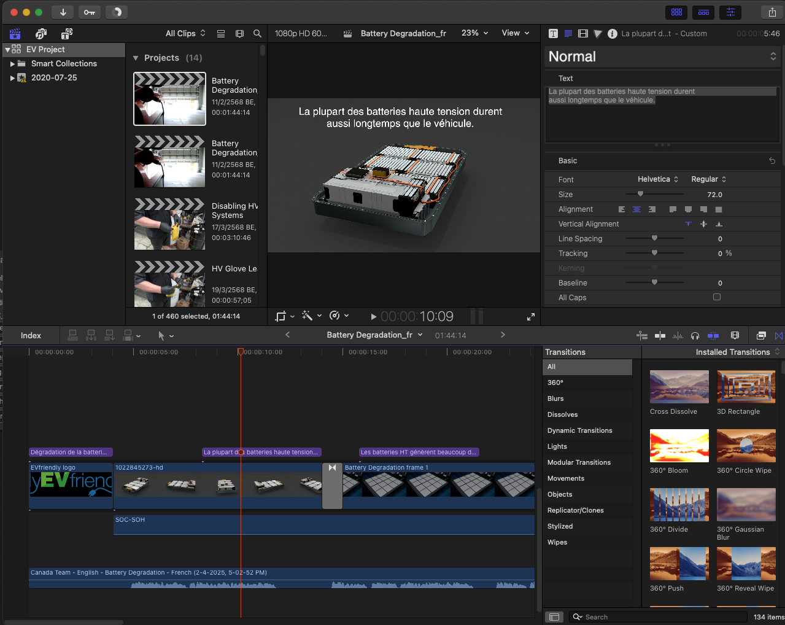
Task: Open the Transform tool menu in viewer
Action: [285, 316]
